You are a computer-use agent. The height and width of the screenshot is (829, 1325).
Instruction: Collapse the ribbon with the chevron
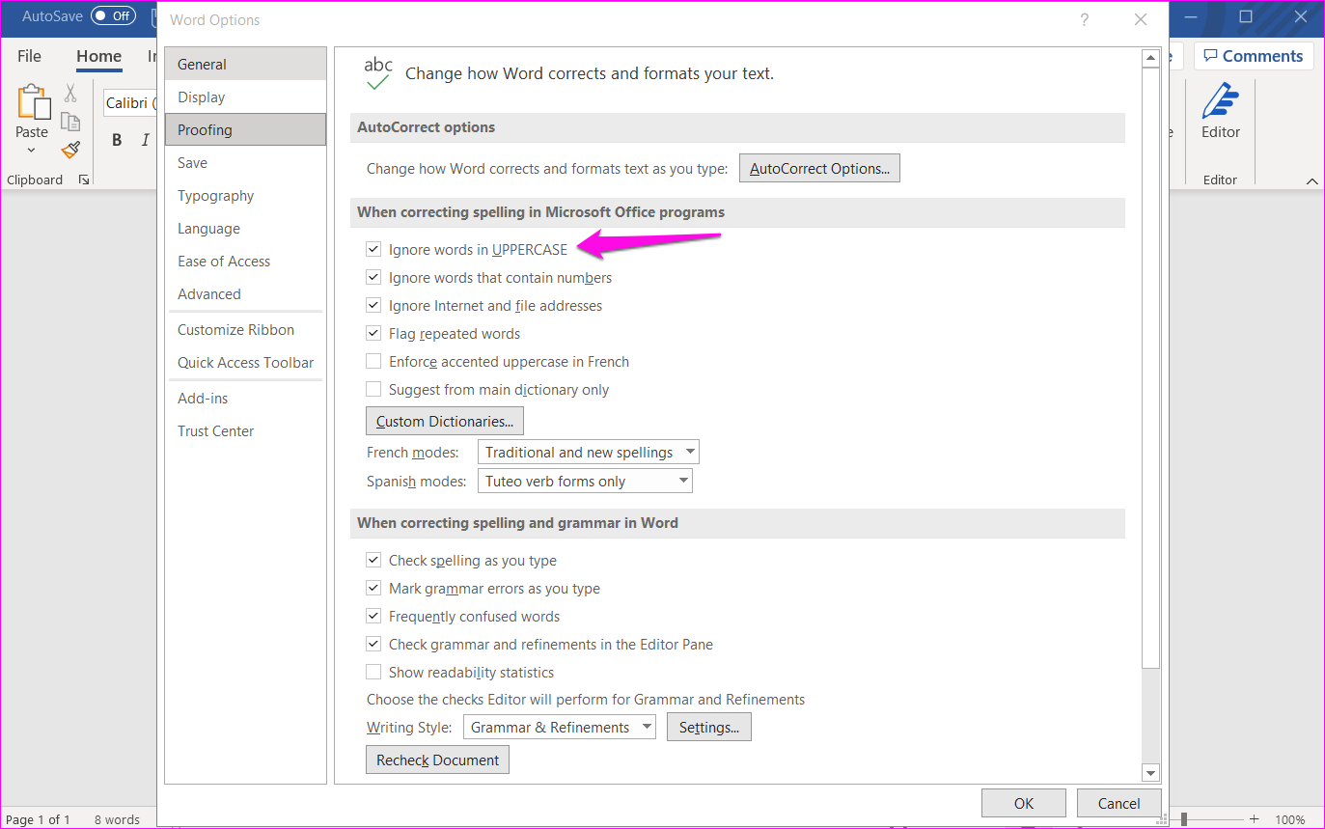1311,180
